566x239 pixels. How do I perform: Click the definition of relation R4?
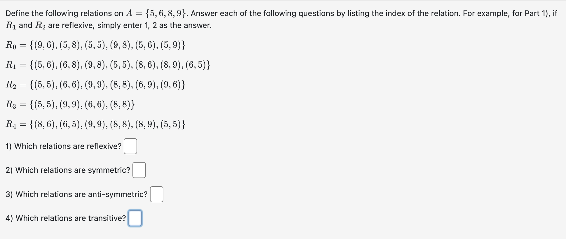click(x=96, y=124)
